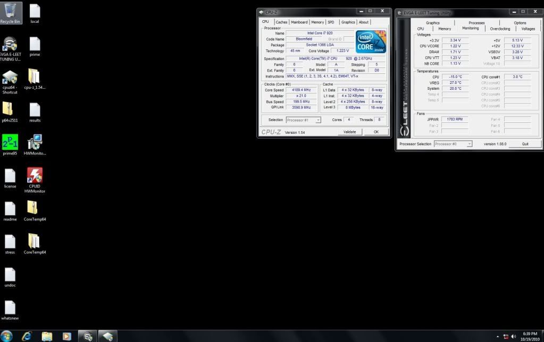Click the QPI Link value '3590.9 MHz'
Screen dimensions: 544x342
tap(301, 107)
